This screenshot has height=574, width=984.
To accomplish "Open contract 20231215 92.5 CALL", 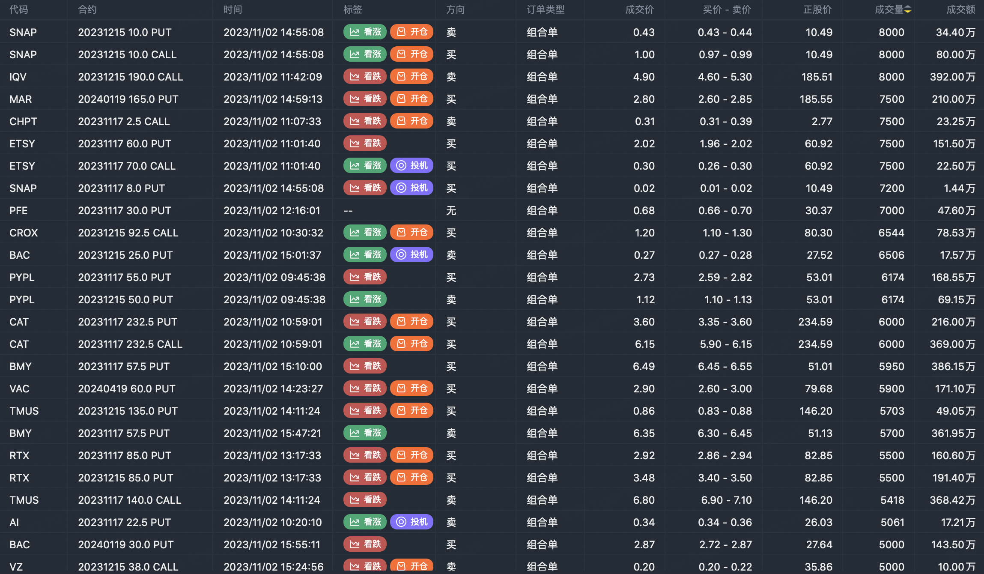I will tap(128, 233).
